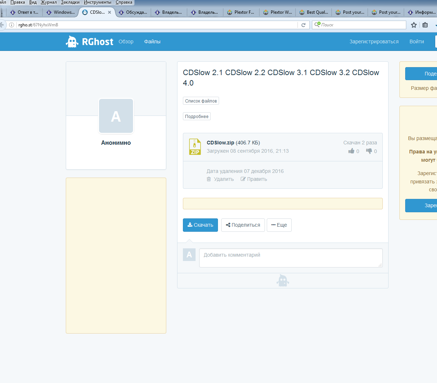
Task: Click the Подробнее button
Action: pos(197,116)
